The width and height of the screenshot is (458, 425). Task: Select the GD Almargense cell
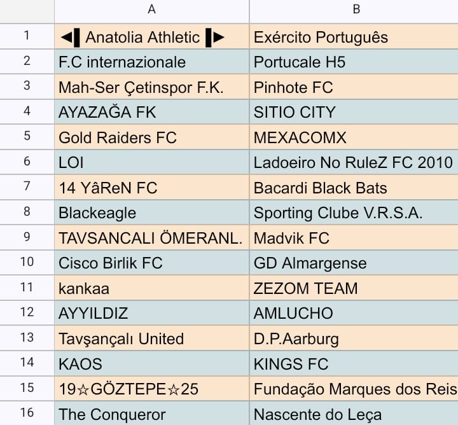pyautogui.click(x=354, y=263)
